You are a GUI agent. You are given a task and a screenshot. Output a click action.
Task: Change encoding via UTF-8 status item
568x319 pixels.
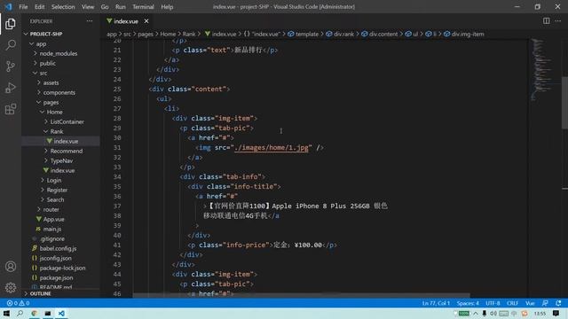click(493, 303)
